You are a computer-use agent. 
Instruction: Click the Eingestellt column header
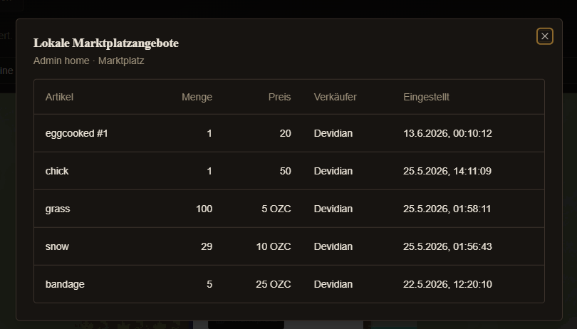[x=426, y=97]
